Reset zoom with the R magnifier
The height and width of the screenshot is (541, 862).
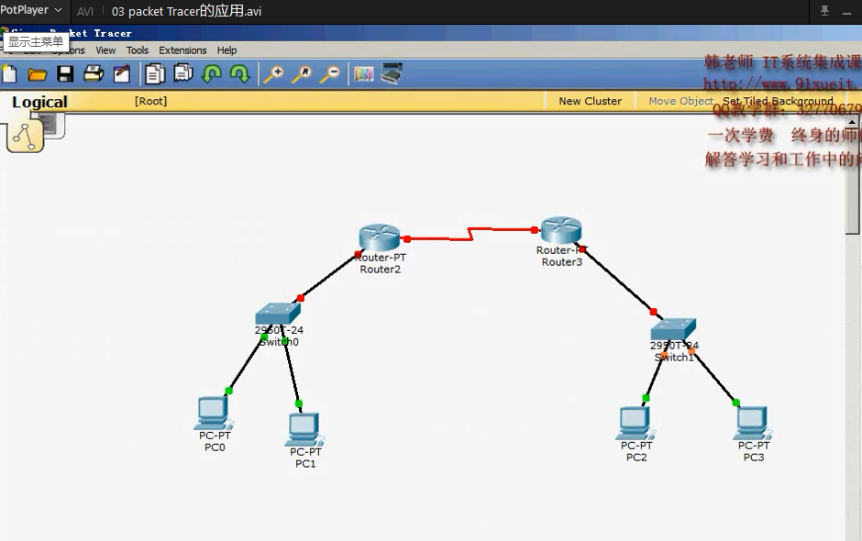click(302, 74)
